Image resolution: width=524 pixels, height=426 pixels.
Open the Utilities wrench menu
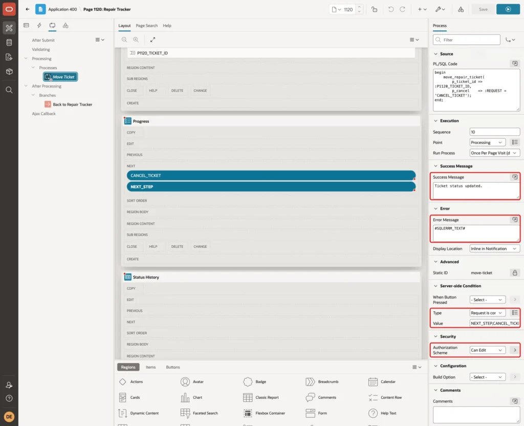tap(440, 9)
